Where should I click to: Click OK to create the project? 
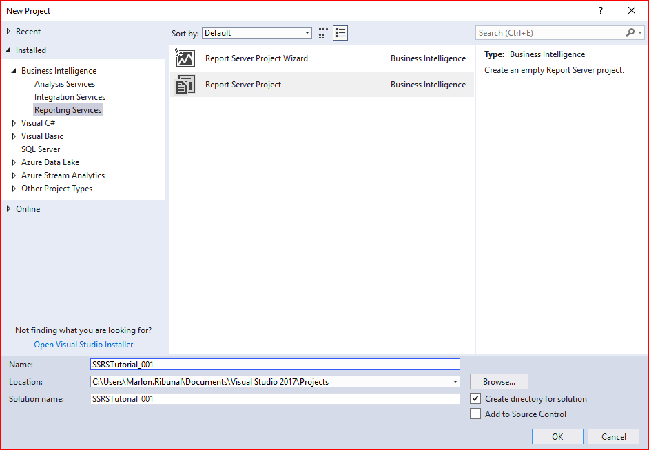click(557, 436)
